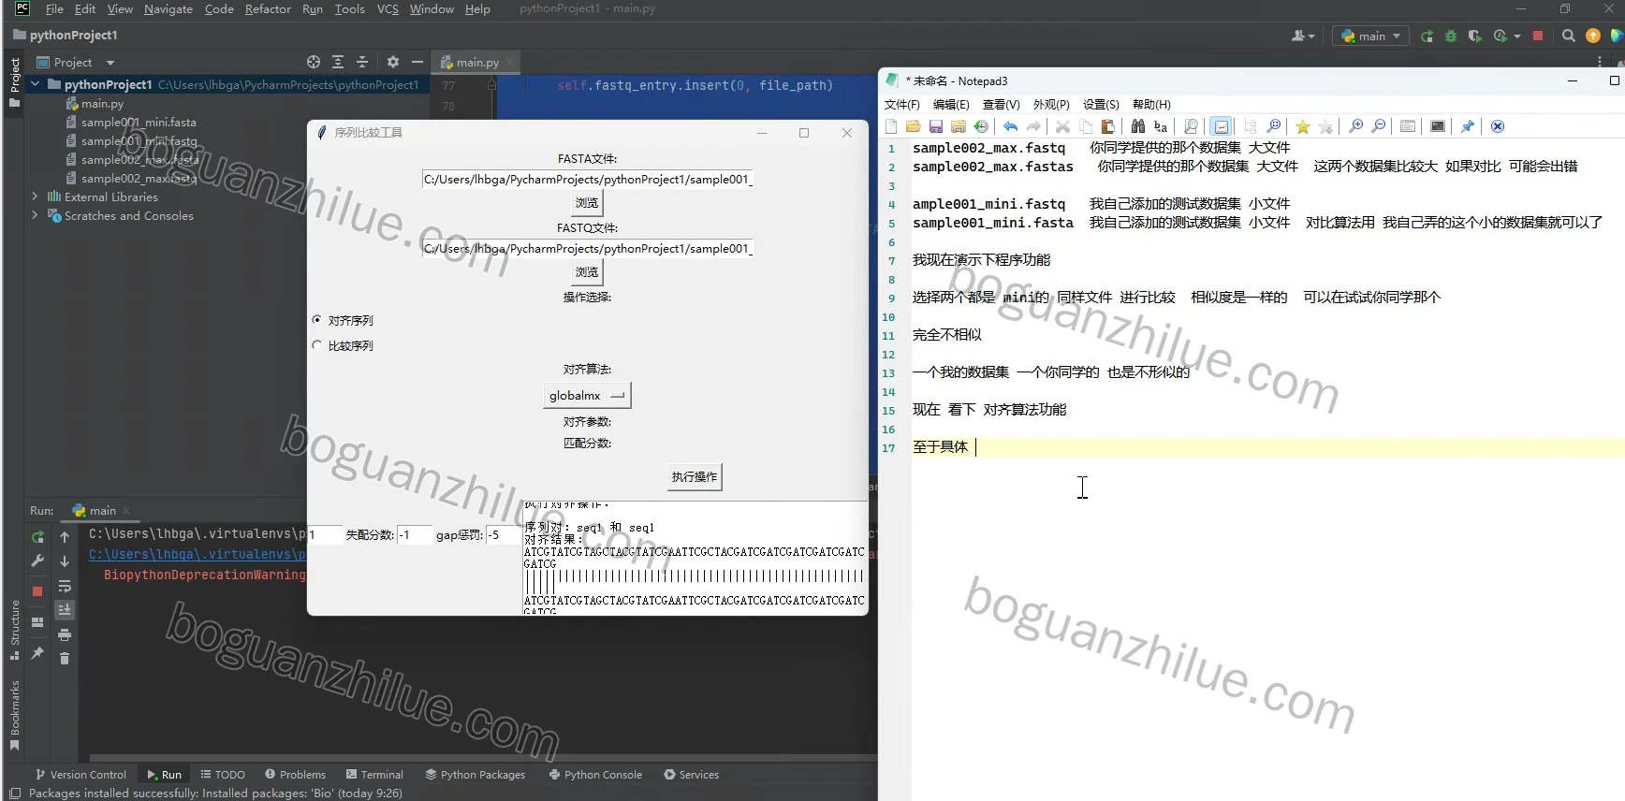Viewport: 1625px width, 801px height.
Task: Toggle always-on-top pin in Notepad3
Action: 1468,126
